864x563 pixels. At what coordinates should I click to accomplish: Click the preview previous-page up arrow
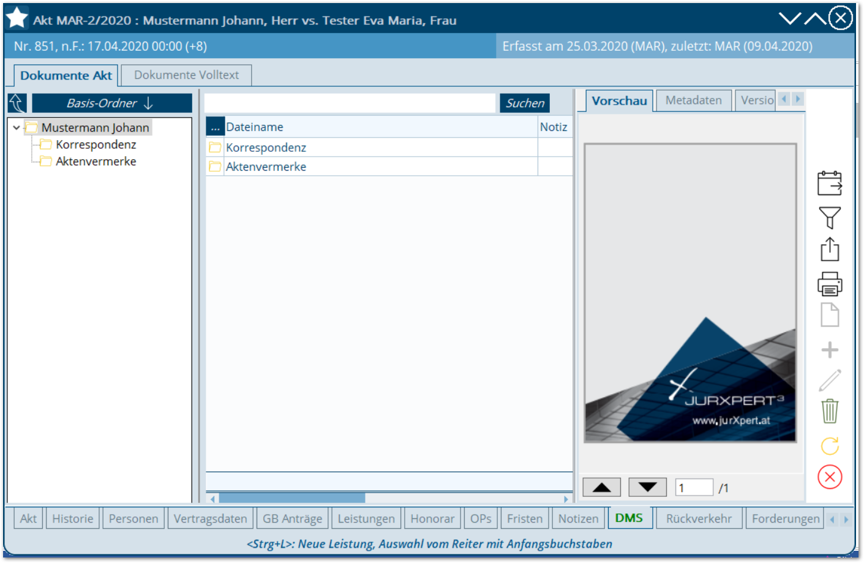point(602,488)
